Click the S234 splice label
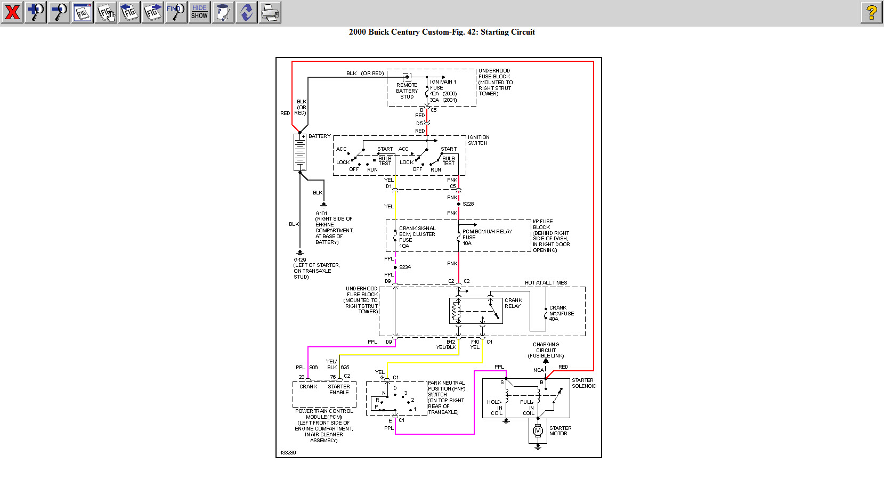 click(404, 267)
